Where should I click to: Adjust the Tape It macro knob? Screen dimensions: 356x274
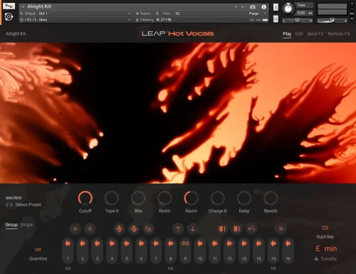(112, 198)
